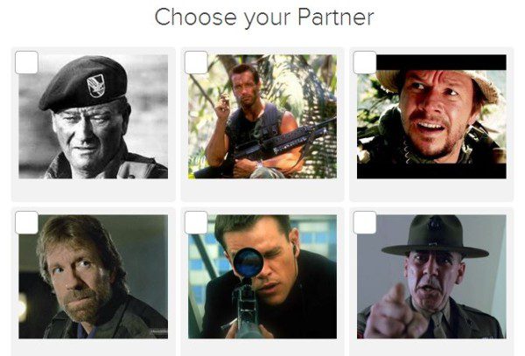Image resolution: width=525 pixels, height=356 pixels.
Task: Enable the checkbox on the bearded man card
Action: (x=27, y=222)
